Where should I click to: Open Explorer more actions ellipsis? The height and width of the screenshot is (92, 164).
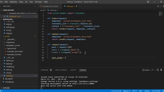tap(35, 6)
